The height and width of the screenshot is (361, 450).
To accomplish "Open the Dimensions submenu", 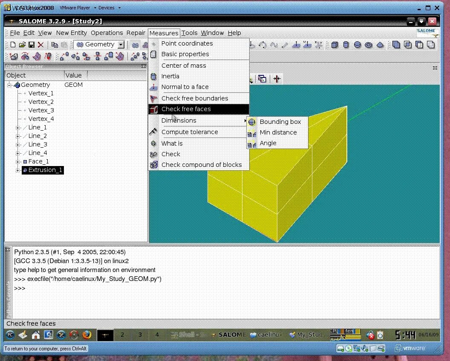I will 199,120.
